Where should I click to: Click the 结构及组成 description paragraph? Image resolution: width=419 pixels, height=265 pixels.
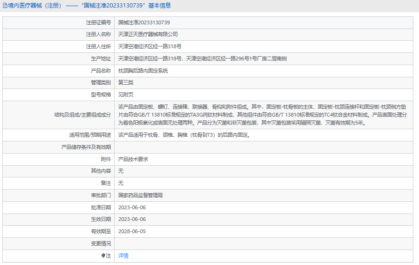[265, 115]
